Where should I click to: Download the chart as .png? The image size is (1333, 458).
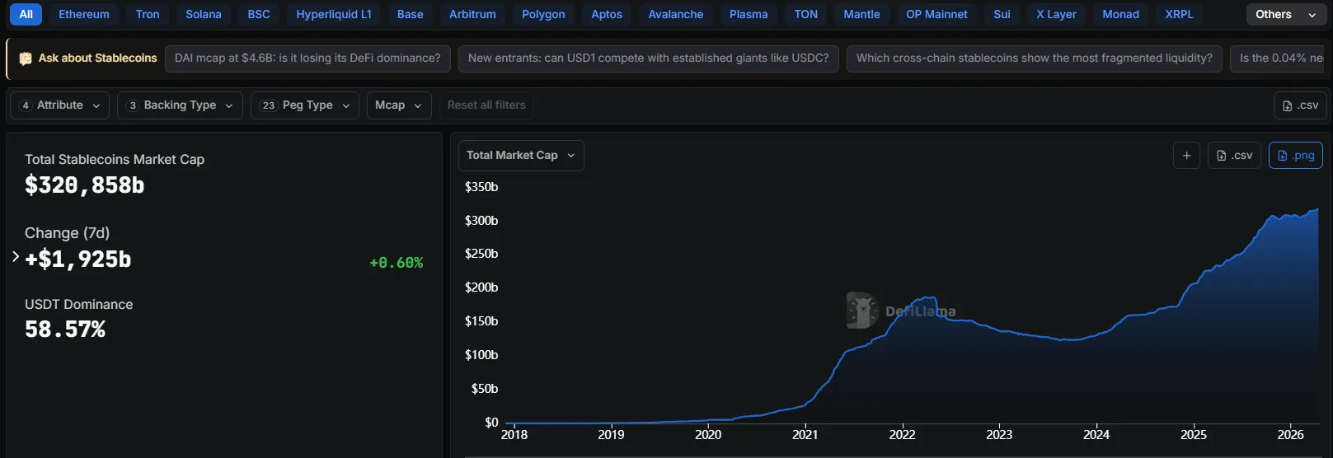[x=1295, y=156]
